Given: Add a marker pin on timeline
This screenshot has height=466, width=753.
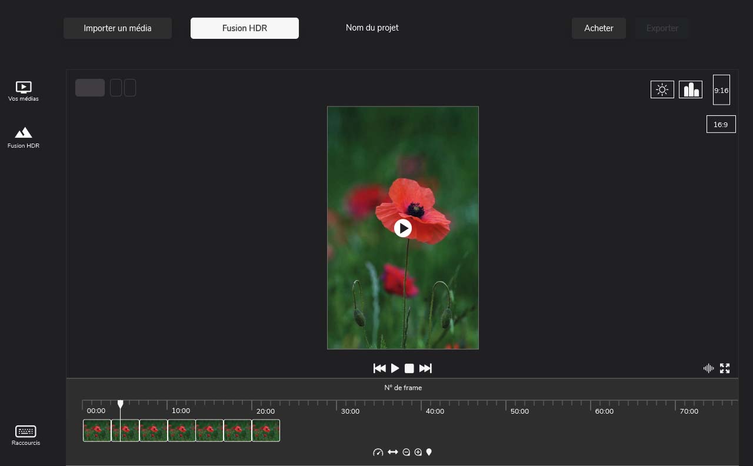Looking at the screenshot, I should click(x=429, y=452).
